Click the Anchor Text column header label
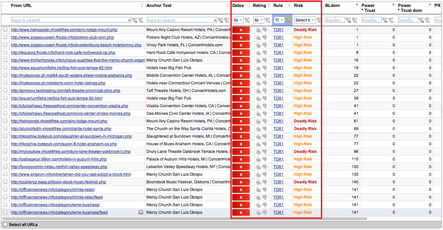Screen dimensions: 443x230 159,6
